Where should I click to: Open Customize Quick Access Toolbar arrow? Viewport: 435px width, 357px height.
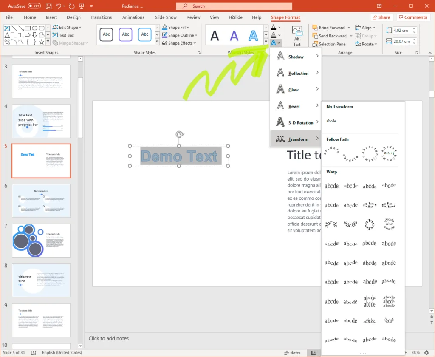[91, 6]
